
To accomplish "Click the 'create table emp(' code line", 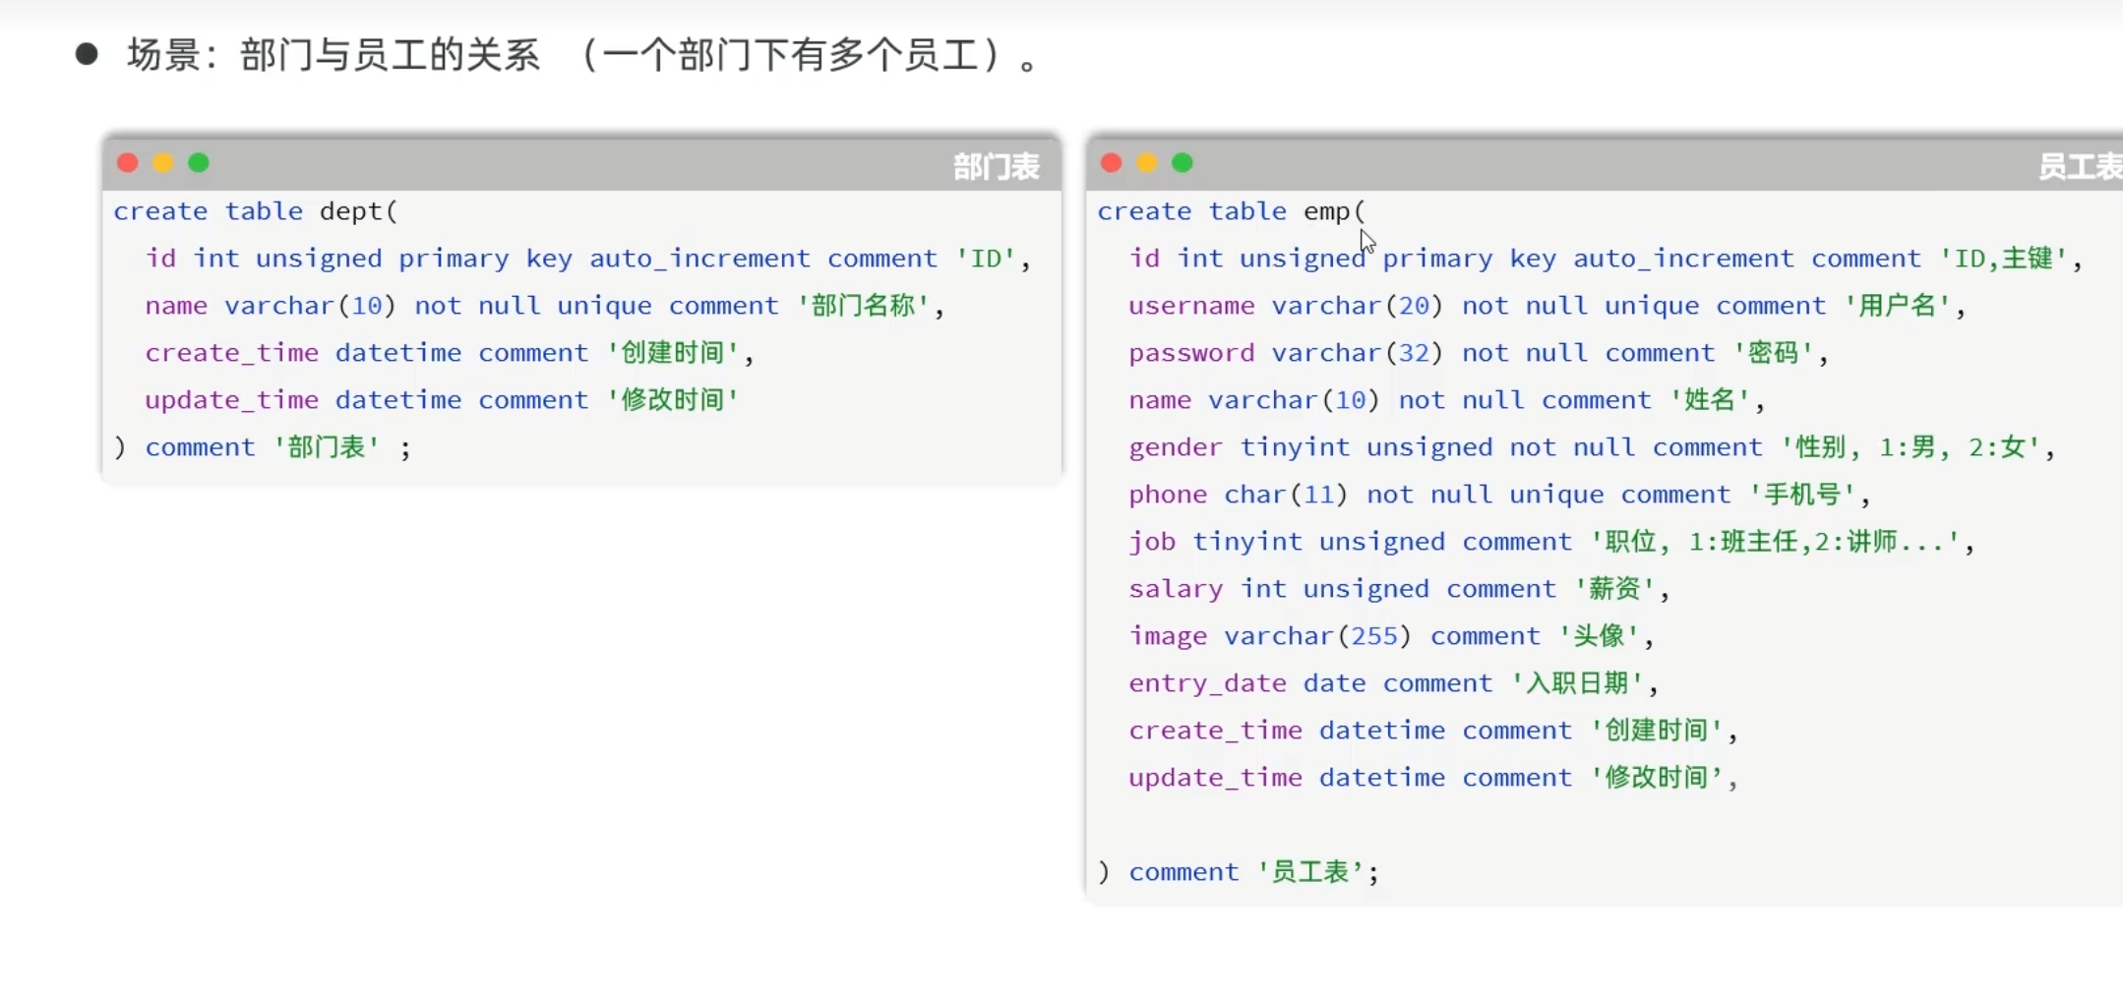I will (1231, 211).
